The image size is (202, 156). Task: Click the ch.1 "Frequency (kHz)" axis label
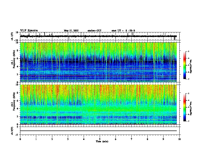click(x=14, y=59)
